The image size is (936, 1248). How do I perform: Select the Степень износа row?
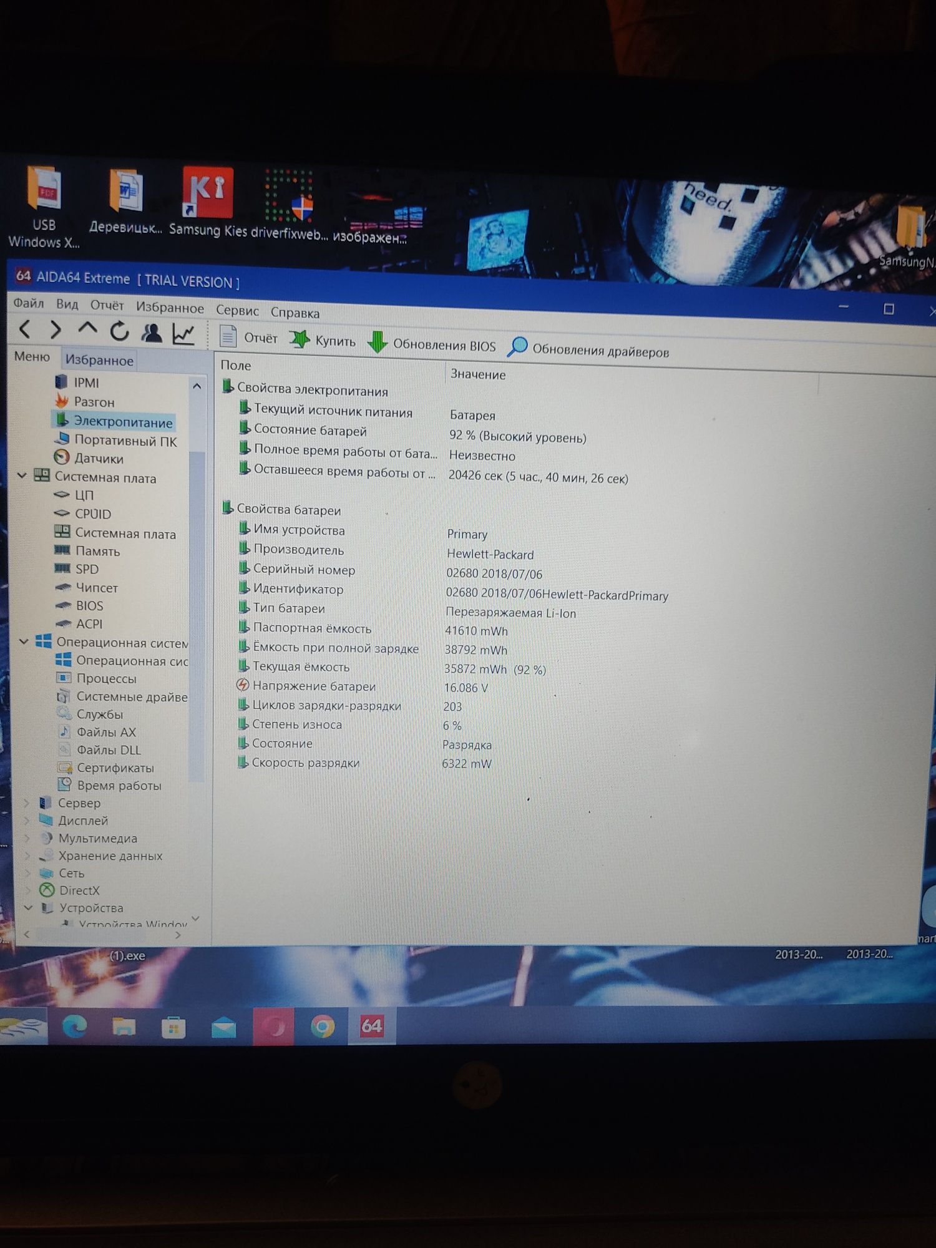click(349, 724)
